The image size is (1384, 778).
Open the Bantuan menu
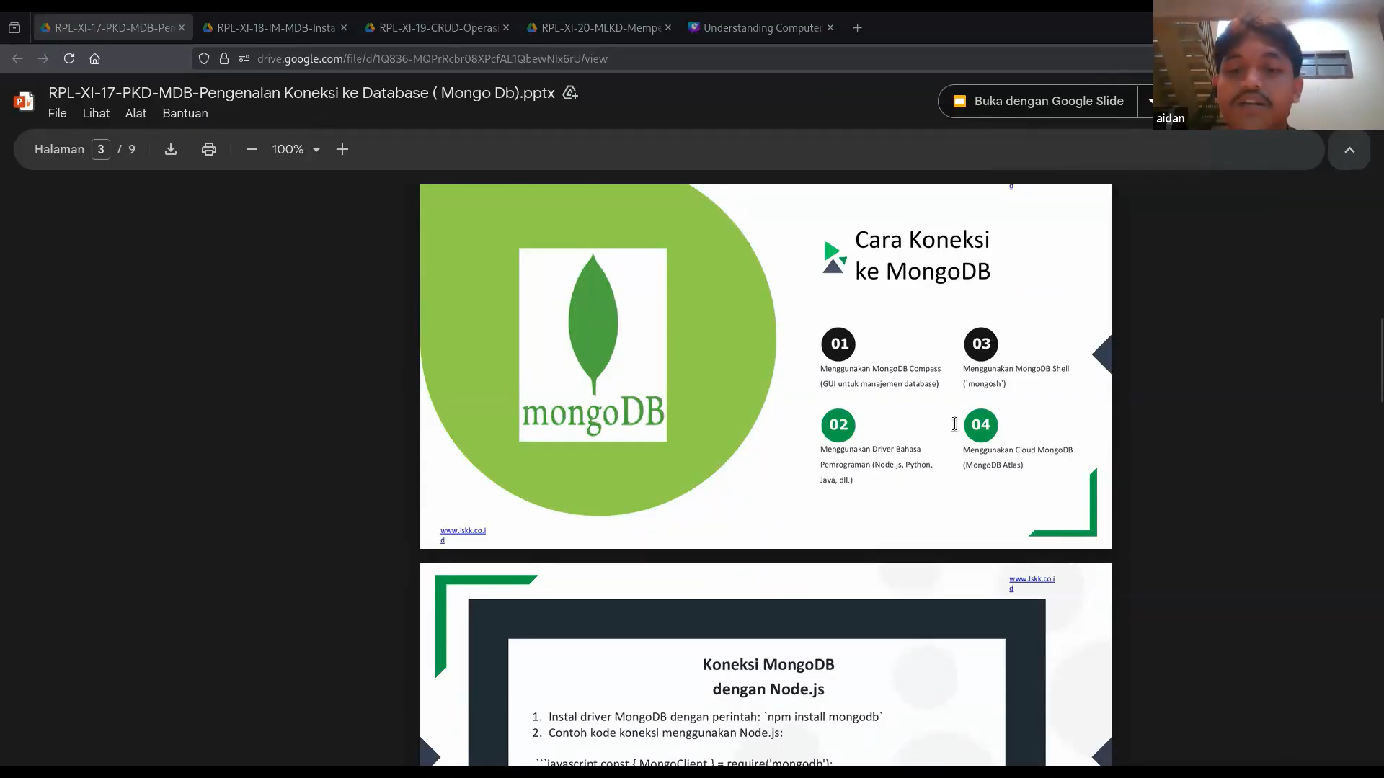185,113
